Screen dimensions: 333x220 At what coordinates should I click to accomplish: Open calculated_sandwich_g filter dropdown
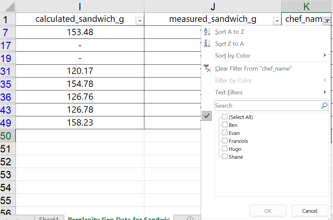click(140, 21)
